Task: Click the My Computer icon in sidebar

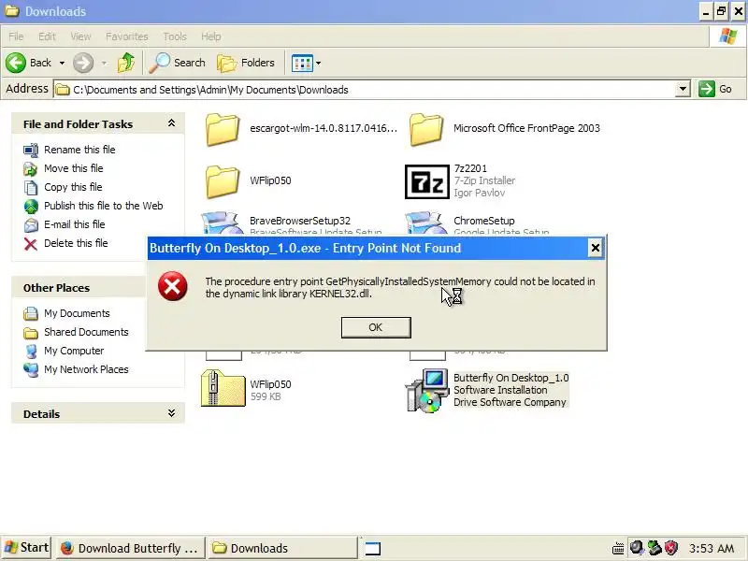Action: pos(31,352)
